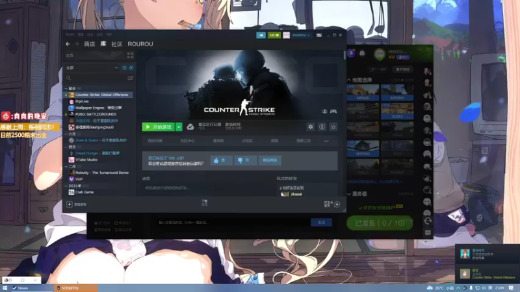
Task: Click the friends and chat plus icon
Action: (337, 204)
